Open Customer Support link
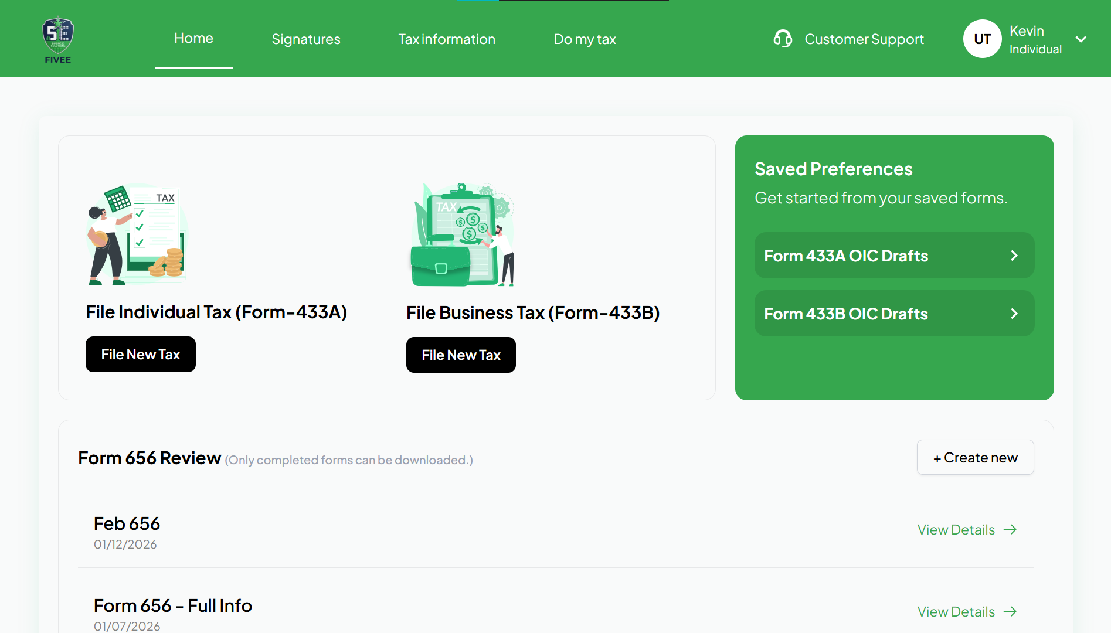 tap(864, 39)
